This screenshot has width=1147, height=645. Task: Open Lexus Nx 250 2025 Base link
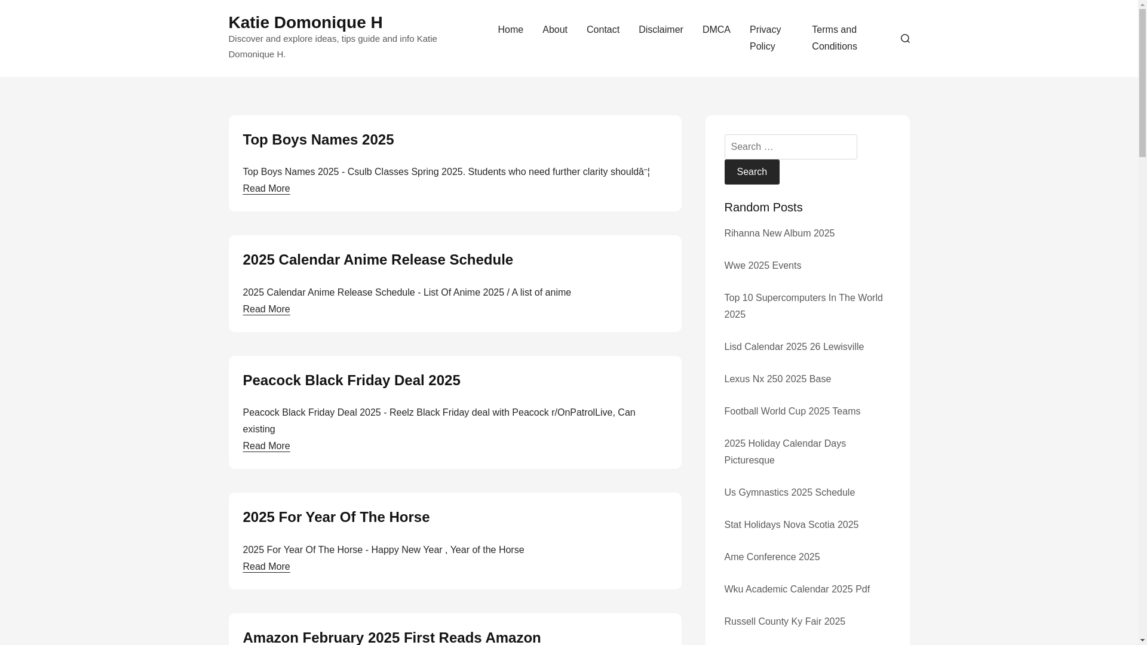777,379
